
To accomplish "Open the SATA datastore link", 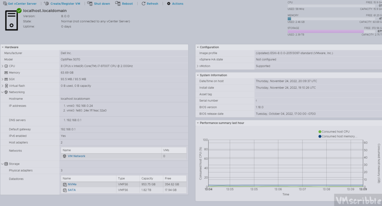I will point(72,190).
